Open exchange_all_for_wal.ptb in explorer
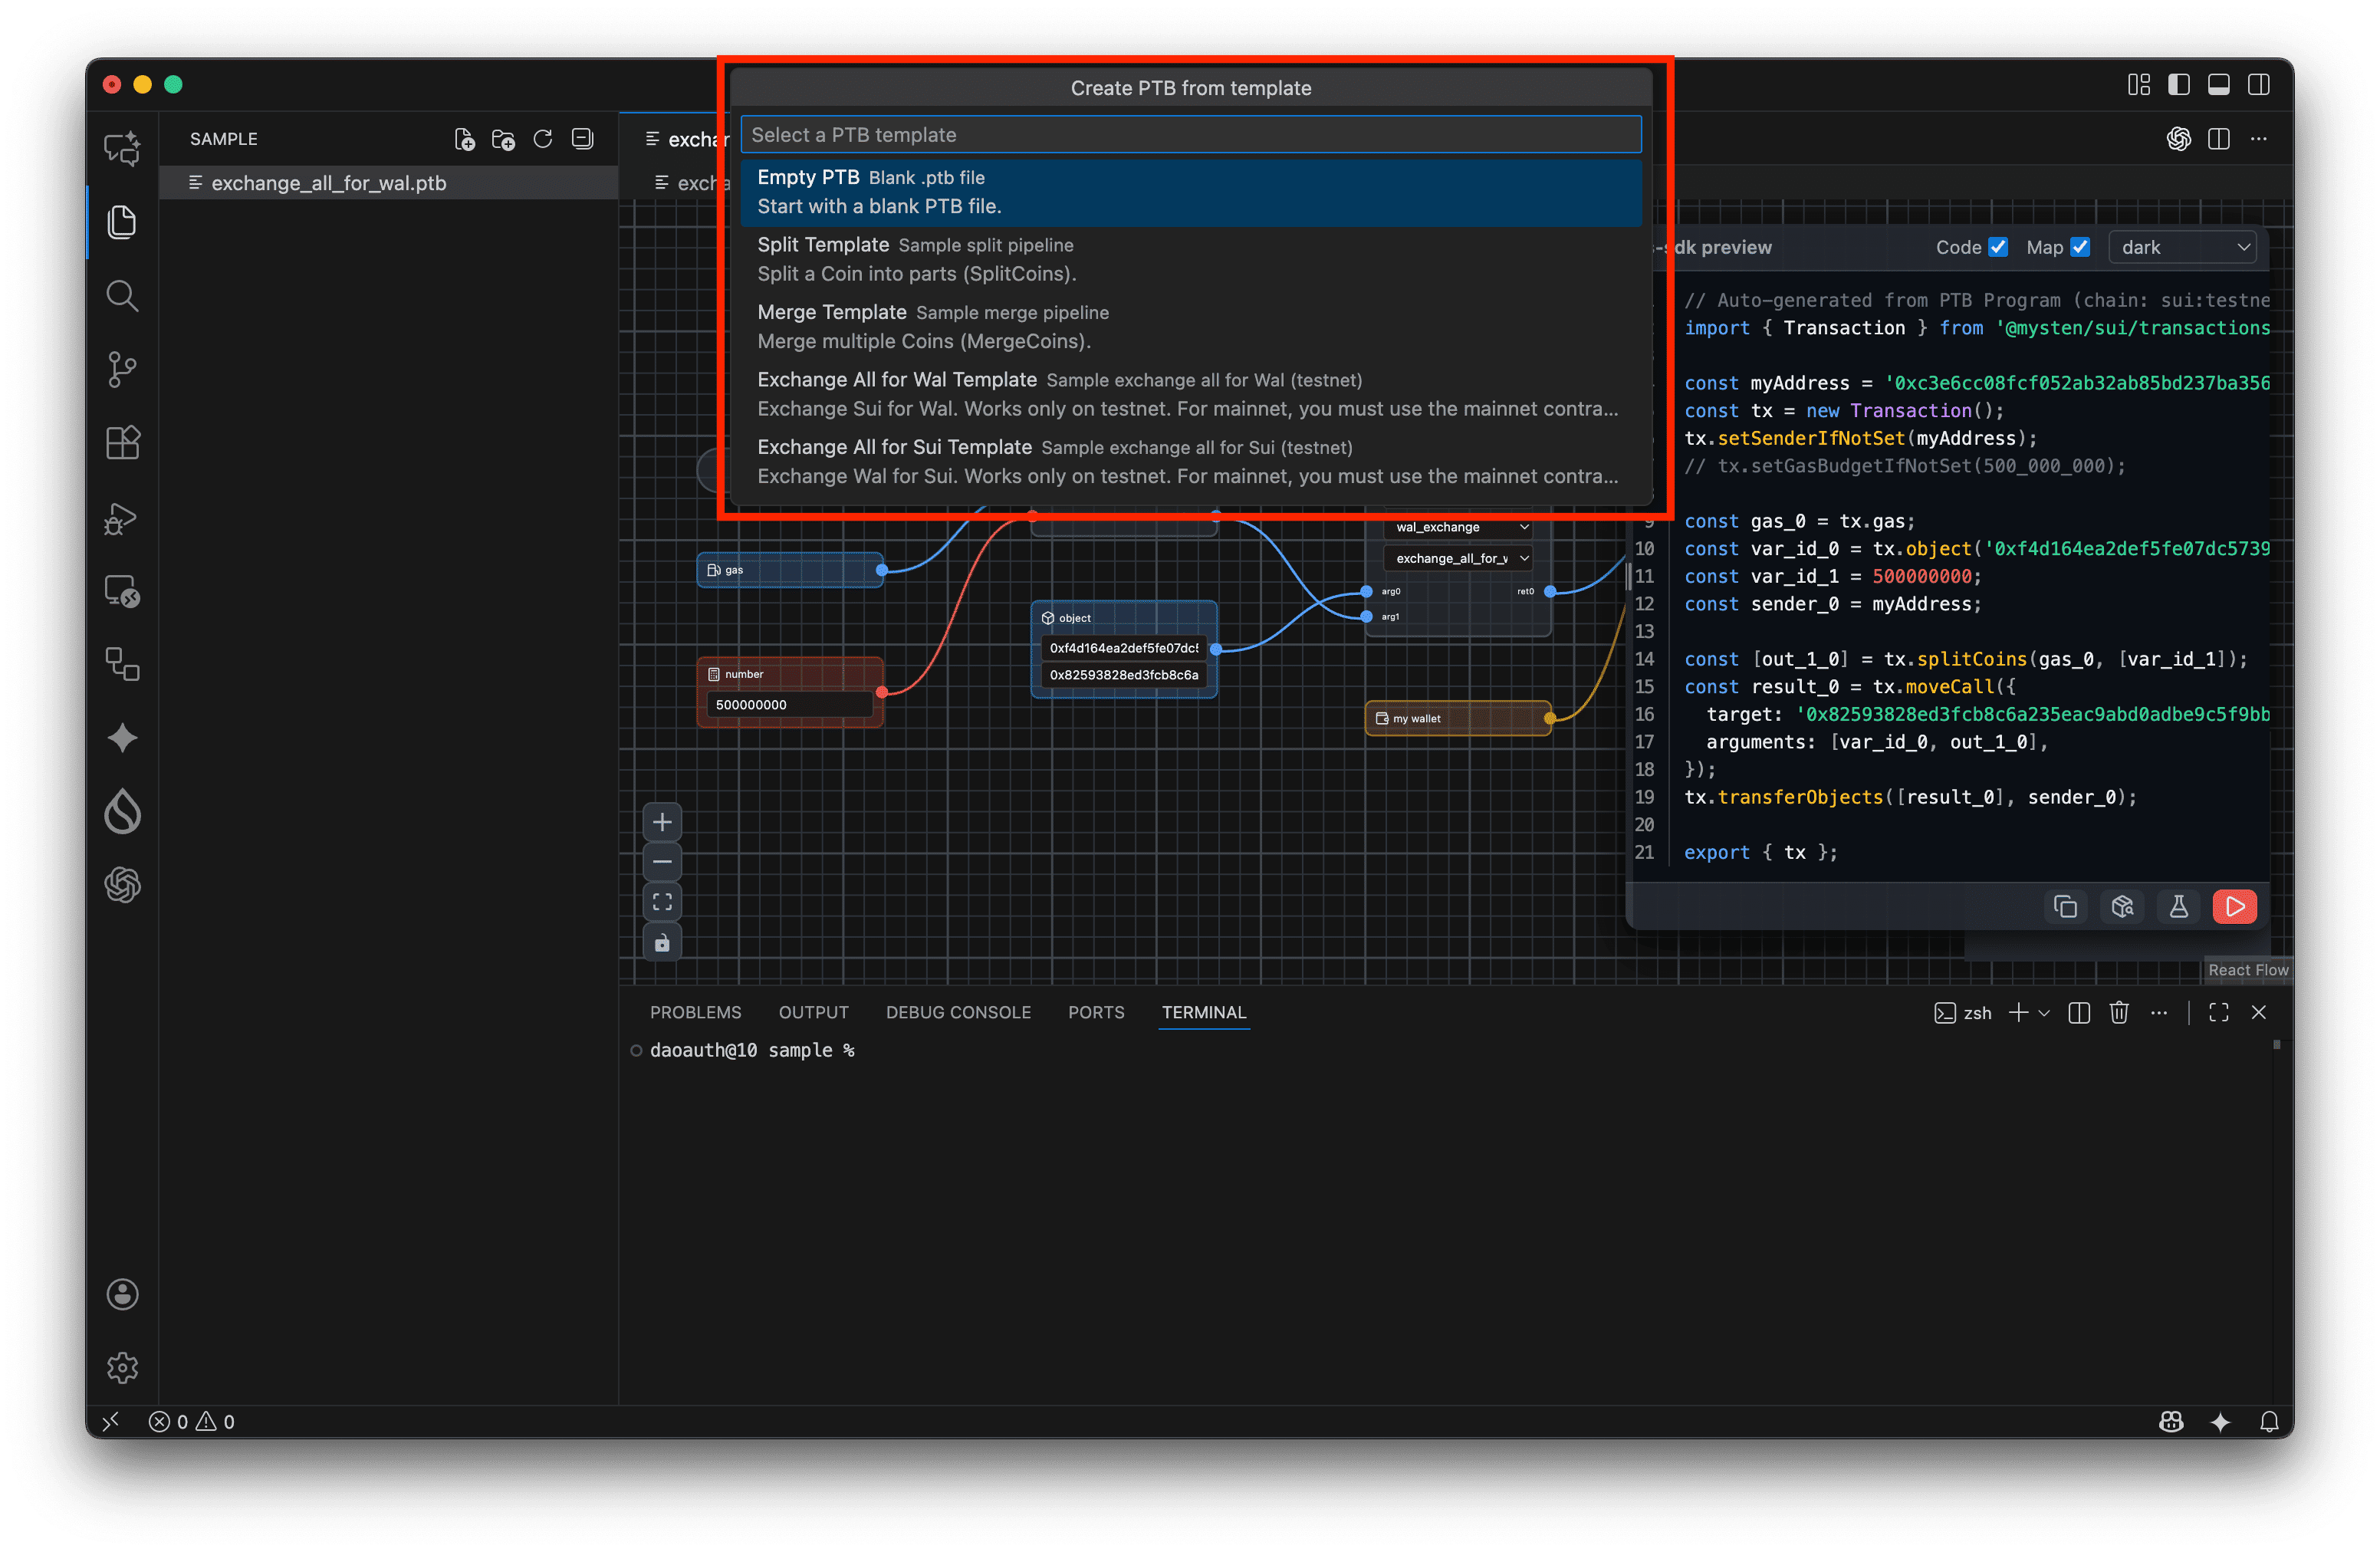 click(328, 183)
